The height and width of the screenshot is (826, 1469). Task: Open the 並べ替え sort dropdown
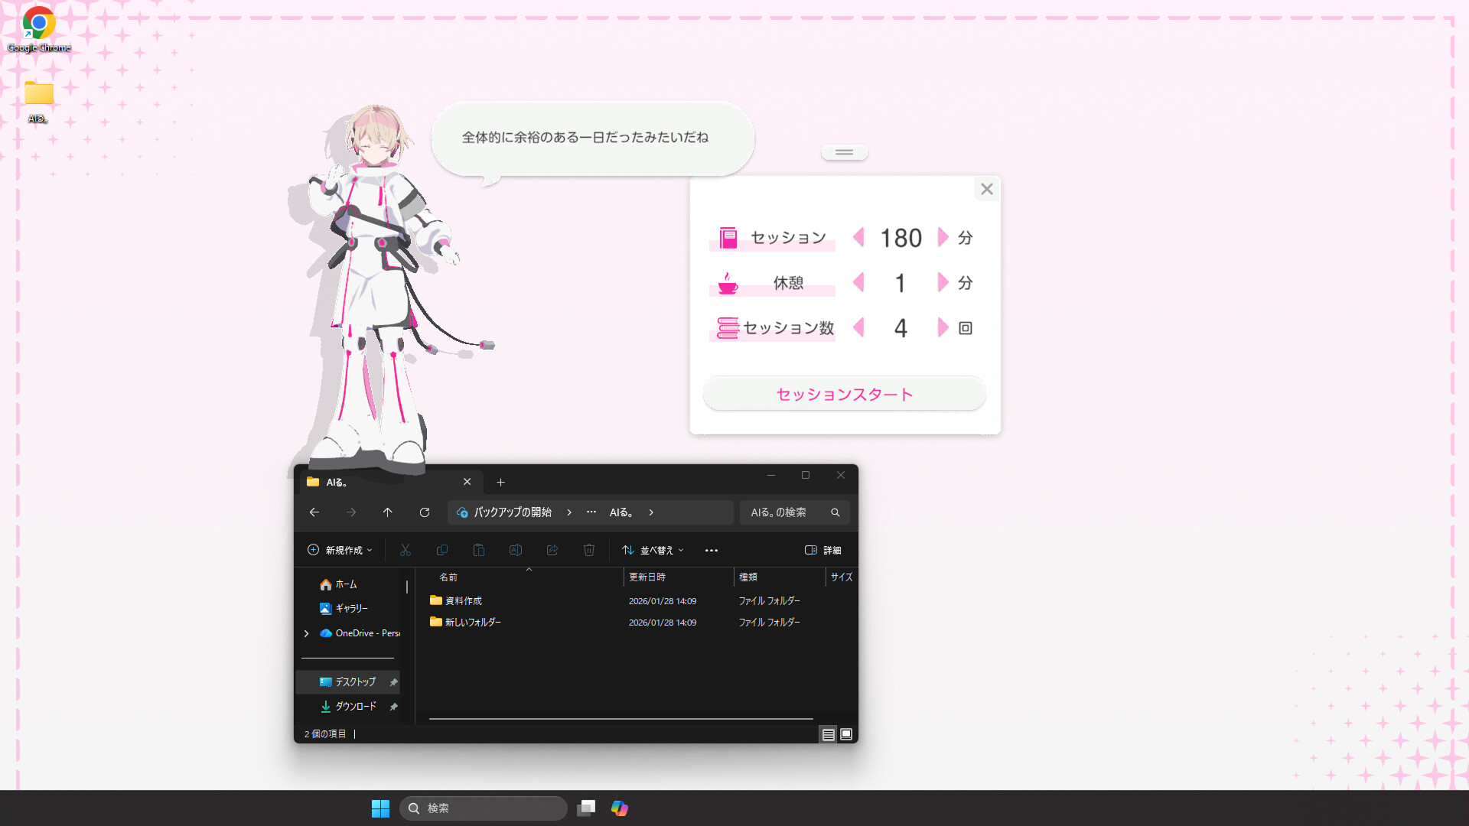tap(652, 550)
